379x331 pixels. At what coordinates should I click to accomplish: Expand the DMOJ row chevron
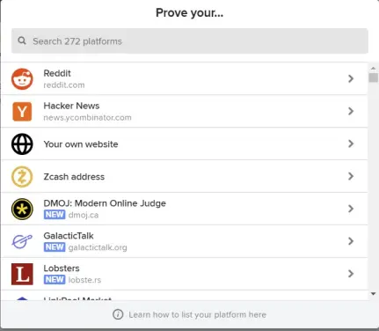351,209
